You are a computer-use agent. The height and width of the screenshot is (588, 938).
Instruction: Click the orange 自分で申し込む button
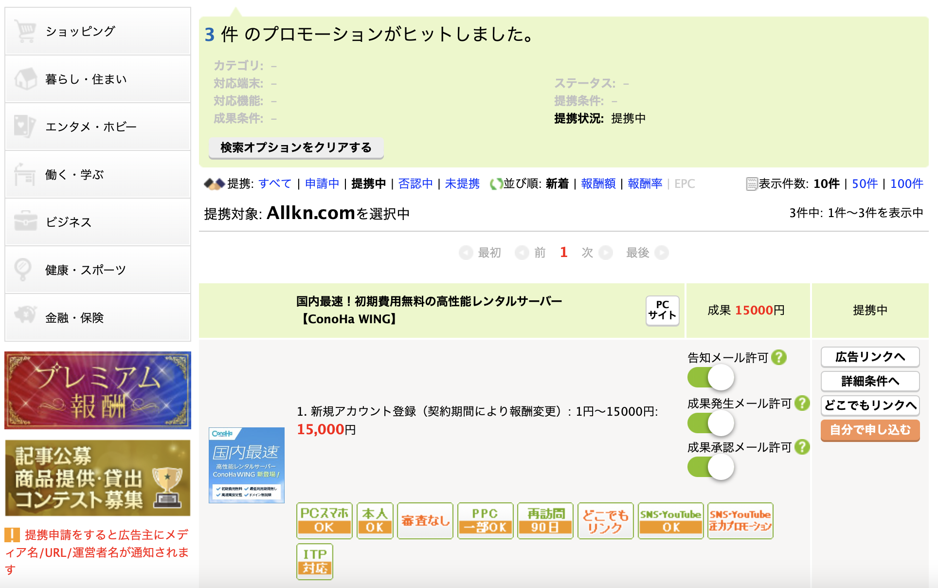coord(870,430)
